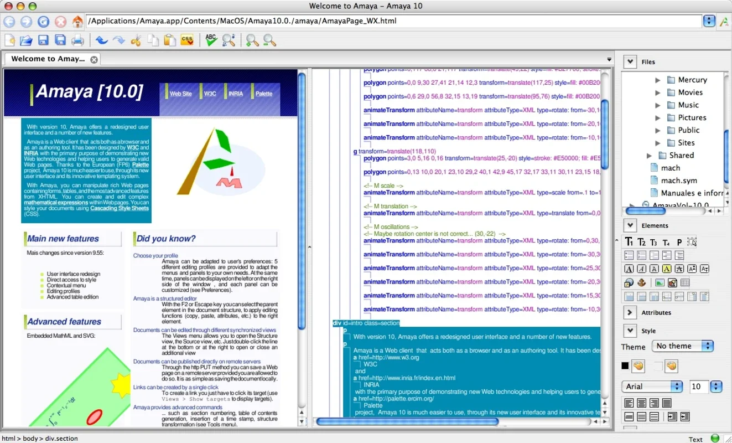Collapse the Style panel
This screenshot has width=732, height=443.
point(630,331)
